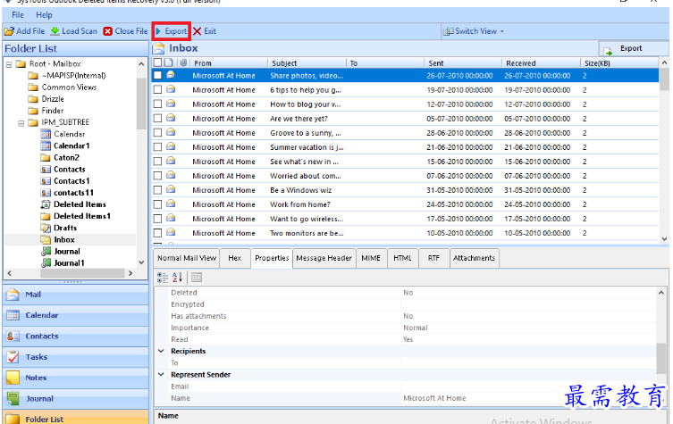Click the Export button beside Inbox header
Screen dimensions: 673x424
[x=634, y=49]
